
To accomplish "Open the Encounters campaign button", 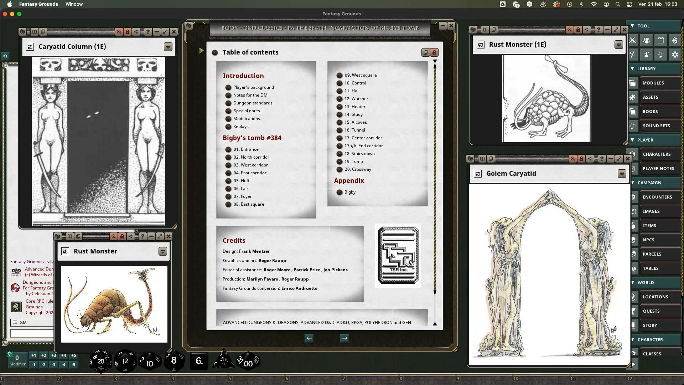I will pyautogui.click(x=657, y=197).
